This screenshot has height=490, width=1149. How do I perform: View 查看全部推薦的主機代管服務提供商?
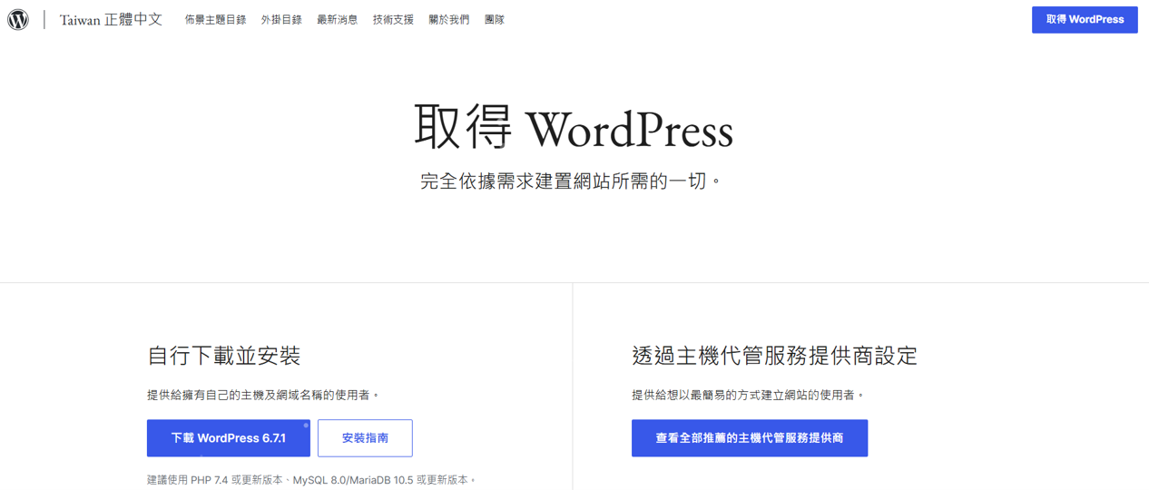[750, 438]
